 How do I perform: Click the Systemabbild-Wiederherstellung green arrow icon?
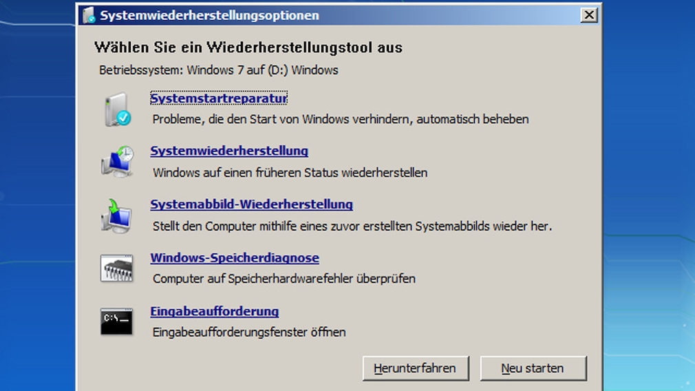click(116, 216)
